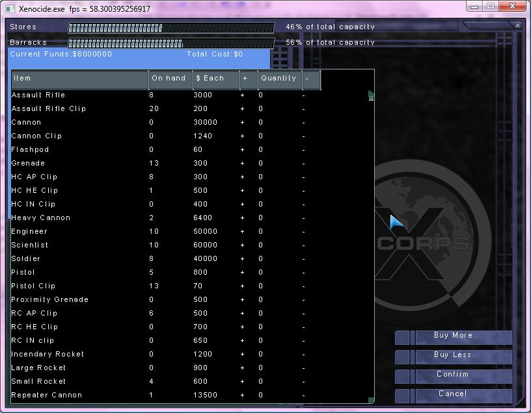The image size is (531, 413).
Task: Select the Proximity Grenade row name
Action: point(49,299)
